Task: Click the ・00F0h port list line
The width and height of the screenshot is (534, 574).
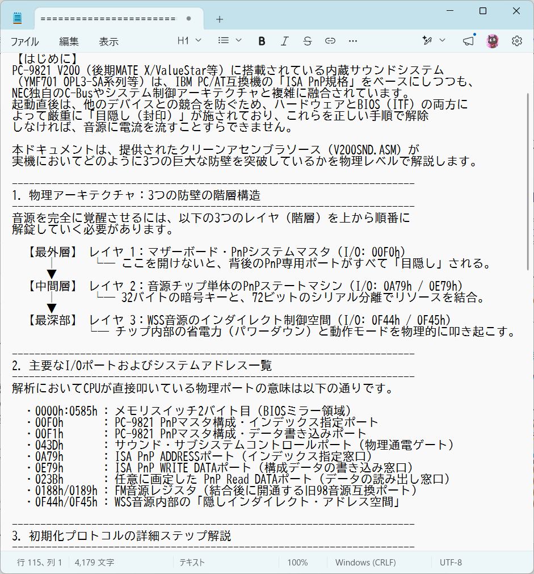Action: pos(201,422)
